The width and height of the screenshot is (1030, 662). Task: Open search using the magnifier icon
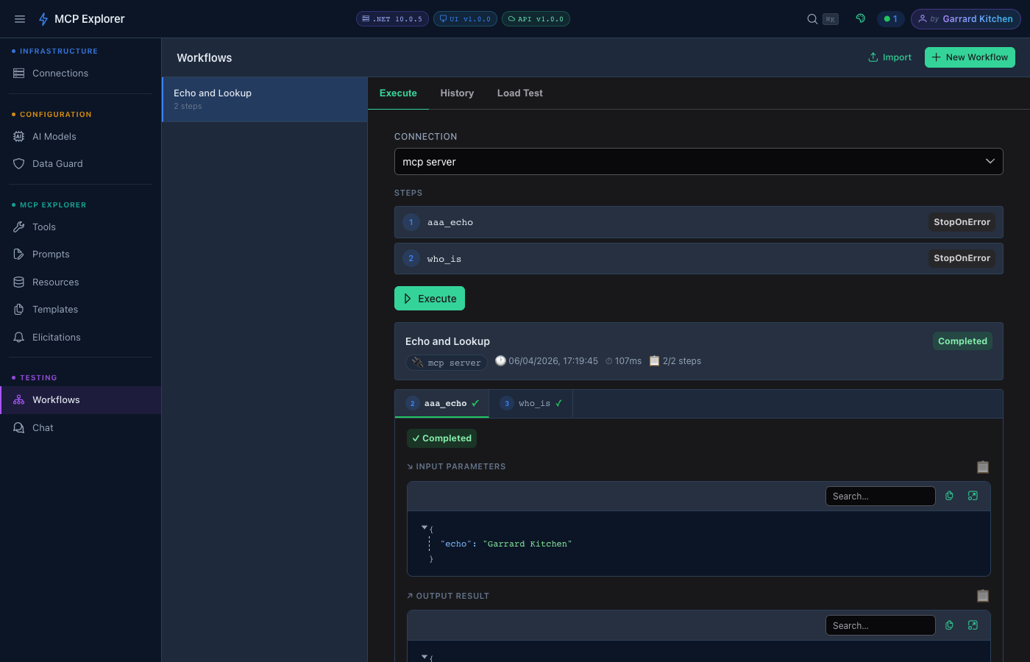coord(811,18)
